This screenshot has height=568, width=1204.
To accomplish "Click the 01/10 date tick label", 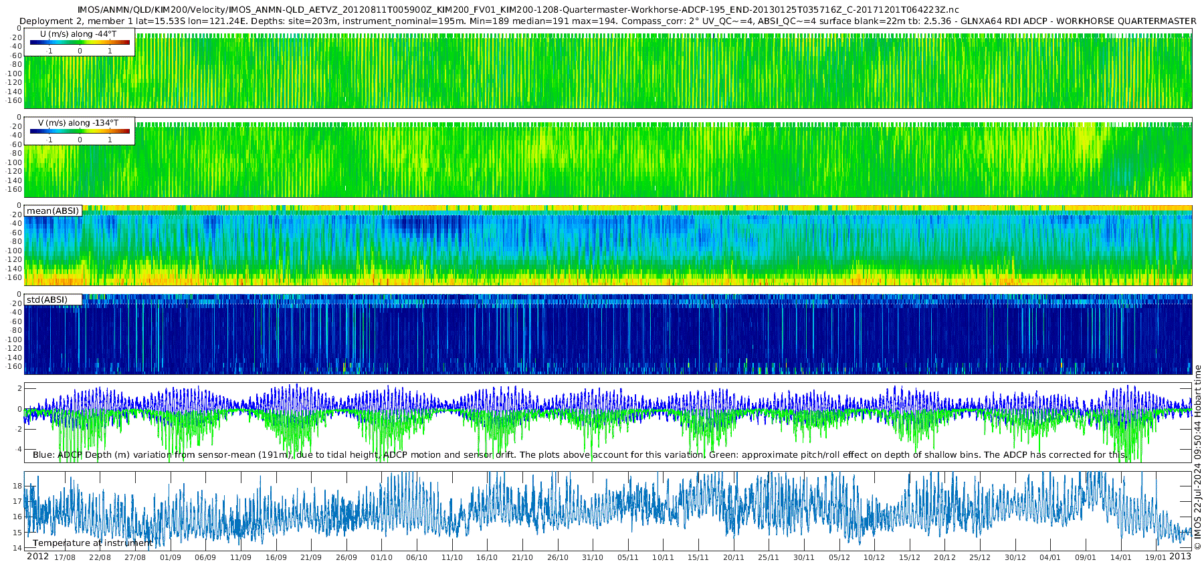I will (381, 557).
